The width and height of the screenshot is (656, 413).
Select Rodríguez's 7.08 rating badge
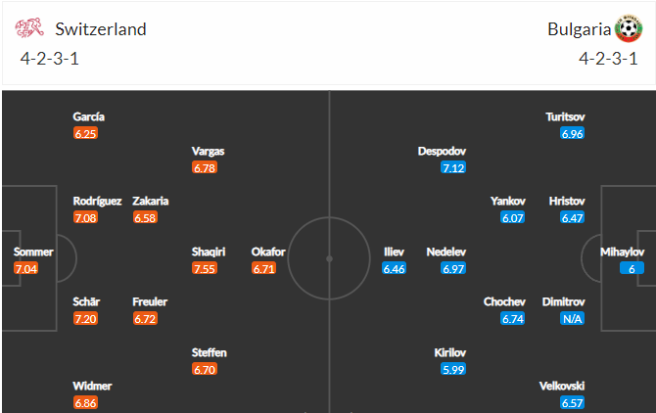[85, 218]
